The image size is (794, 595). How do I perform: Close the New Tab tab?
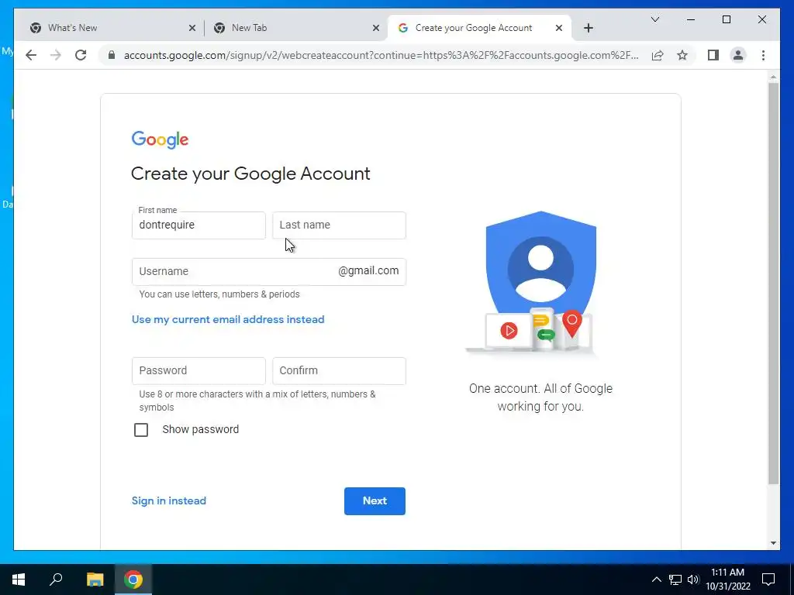376,28
